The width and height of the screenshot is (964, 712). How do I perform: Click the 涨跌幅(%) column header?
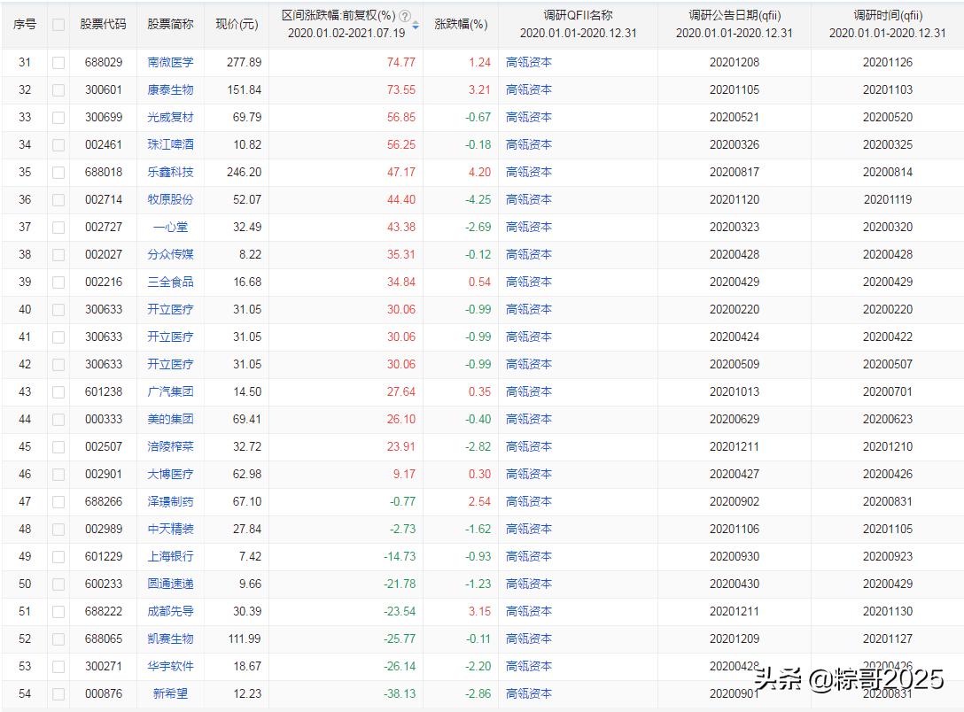(x=462, y=24)
